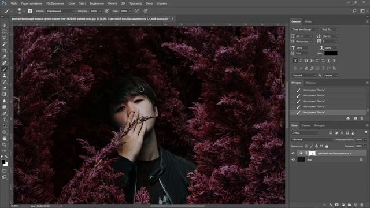Open the Layers panel options menu
The image size is (370, 208).
click(x=367, y=125)
